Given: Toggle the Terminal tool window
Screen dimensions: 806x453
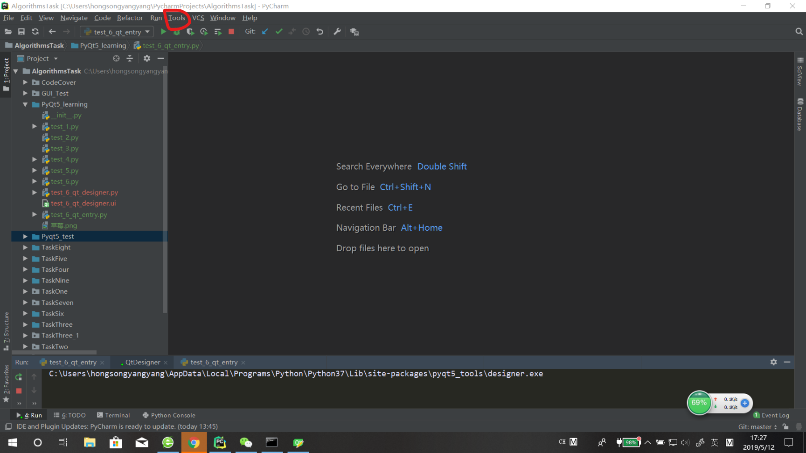Looking at the screenshot, I should coord(114,415).
